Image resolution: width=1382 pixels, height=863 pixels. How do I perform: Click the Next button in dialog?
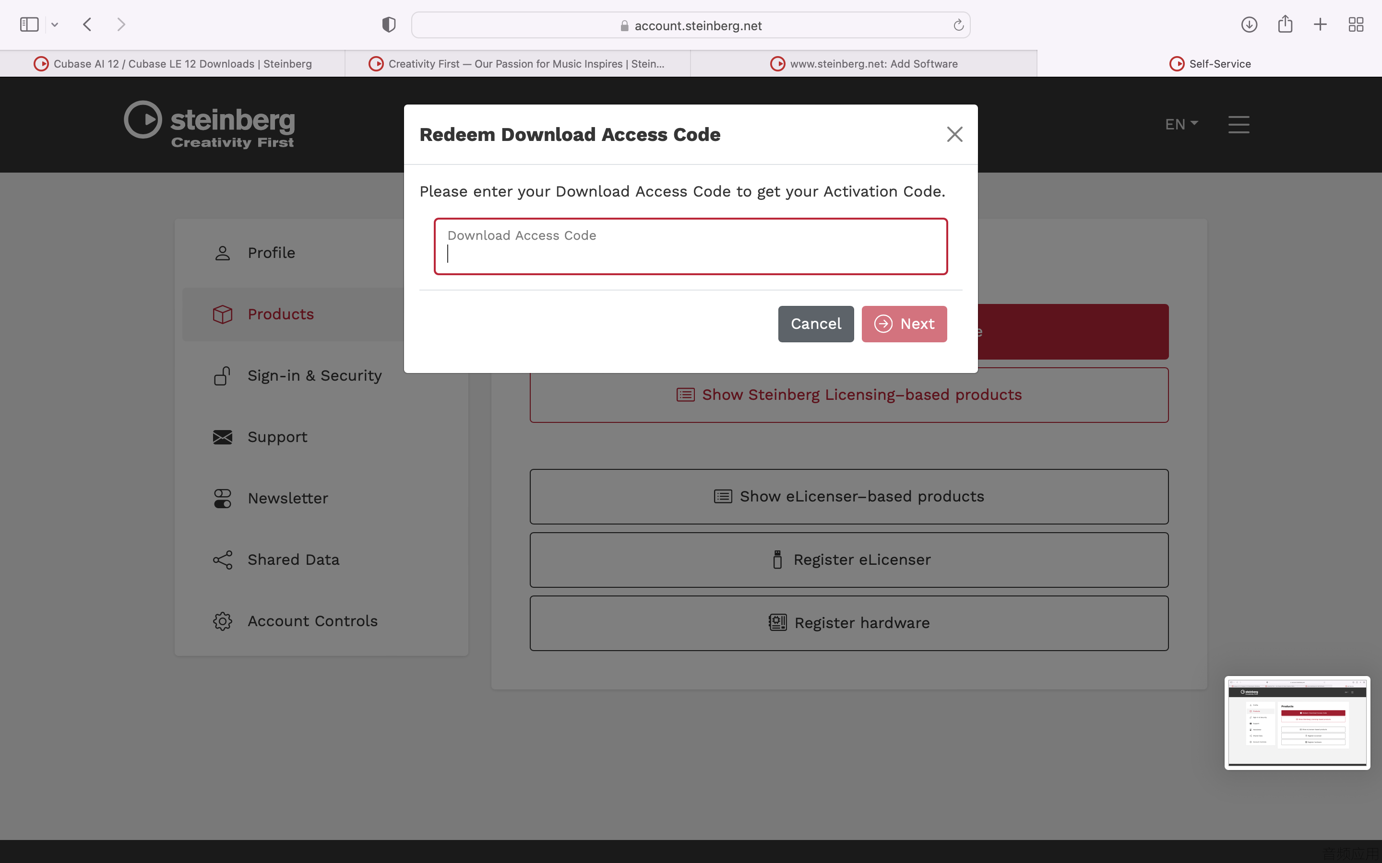click(x=904, y=324)
